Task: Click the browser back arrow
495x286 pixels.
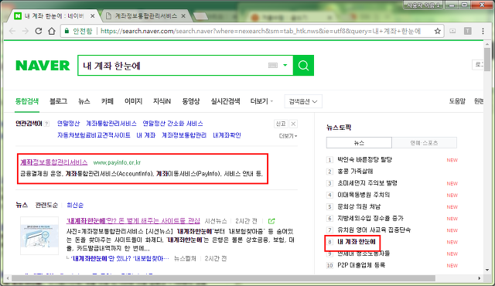Action: pyautogui.click(x=12, y=31)
